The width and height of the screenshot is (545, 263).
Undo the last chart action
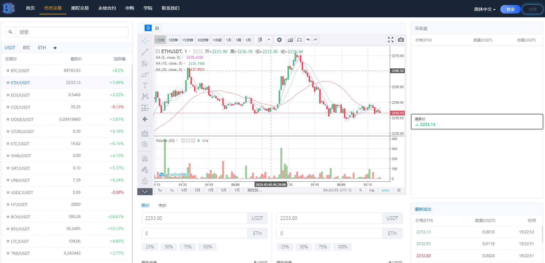click(308, 40)
